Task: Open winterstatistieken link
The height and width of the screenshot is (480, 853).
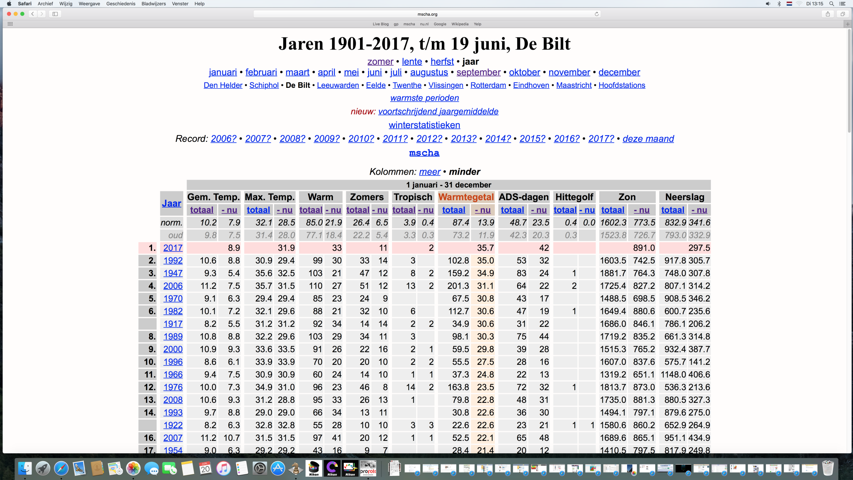Action: (x=424, y=125)
